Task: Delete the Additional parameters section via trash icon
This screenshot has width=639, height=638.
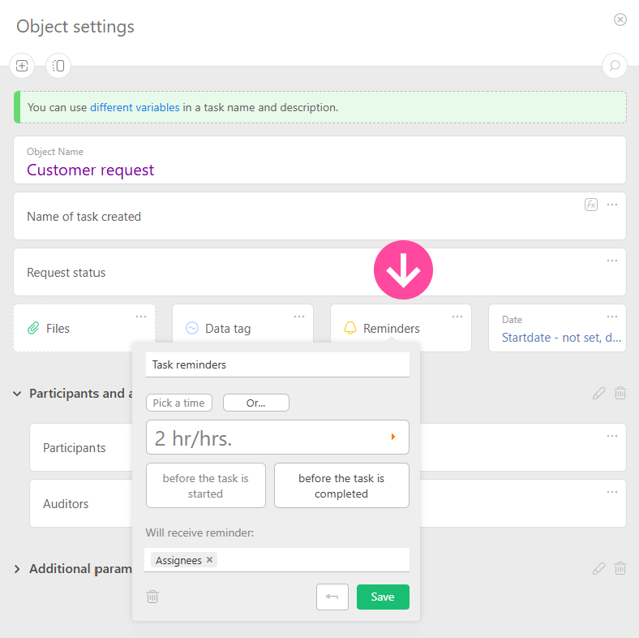Action: pyautogui.click(x=620, y=568)
